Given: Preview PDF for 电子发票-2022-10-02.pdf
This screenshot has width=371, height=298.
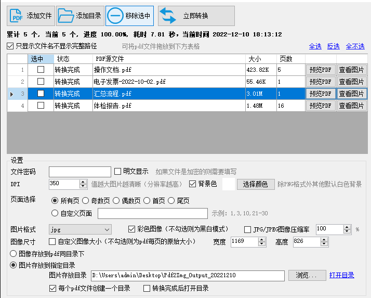Looking at the screenshot, I should 321,82.
